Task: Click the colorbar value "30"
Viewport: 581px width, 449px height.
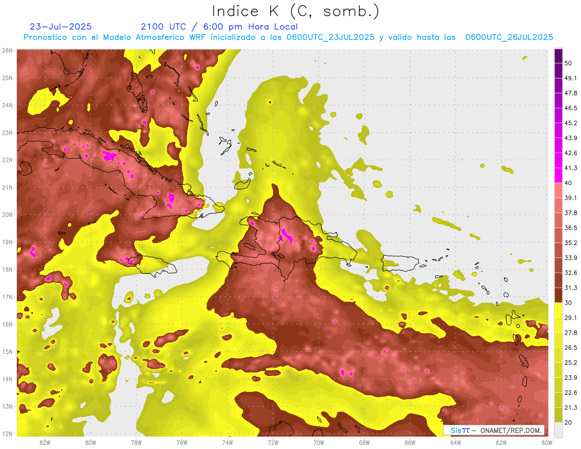Action: (568, 303)
